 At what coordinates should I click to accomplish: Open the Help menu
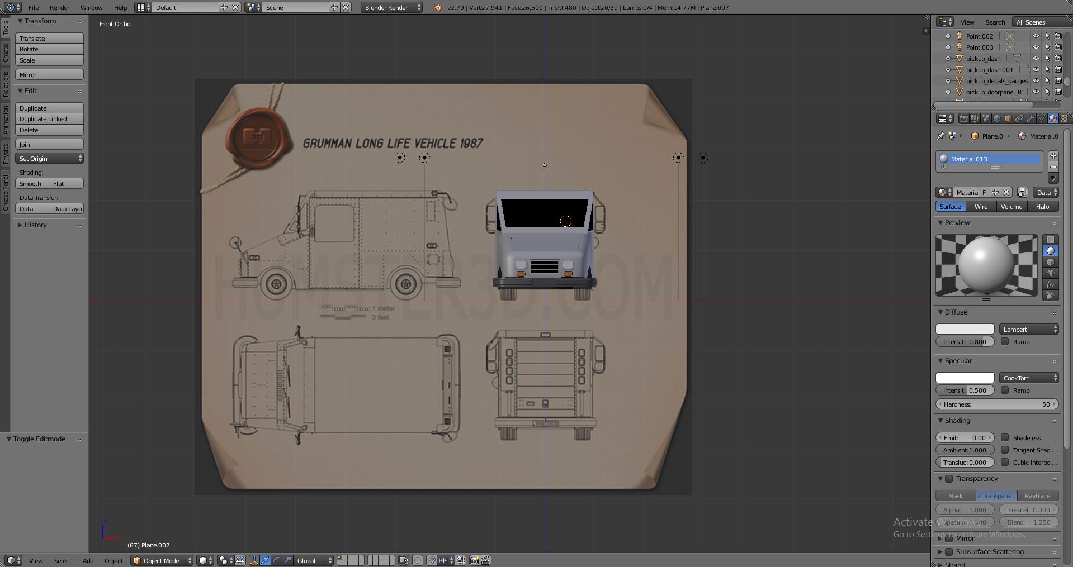(x=120, y=8)
